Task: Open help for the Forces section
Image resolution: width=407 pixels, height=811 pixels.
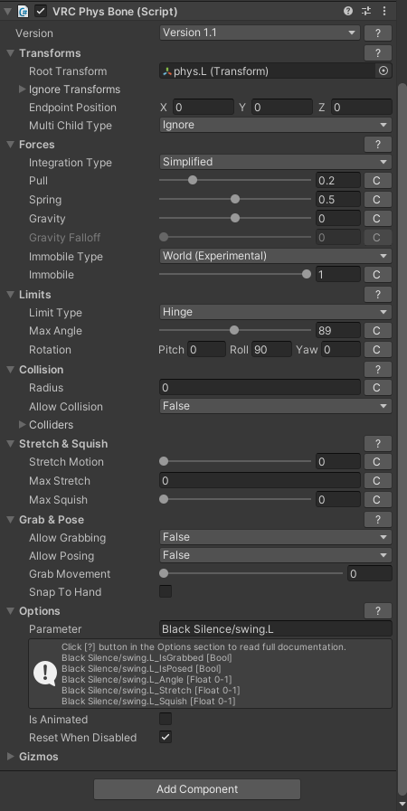Action: click(x=377, y=145)
